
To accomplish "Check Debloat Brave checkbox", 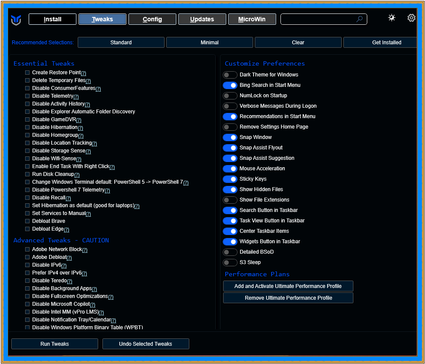I will pyautogui.click(x=27, y=221).
